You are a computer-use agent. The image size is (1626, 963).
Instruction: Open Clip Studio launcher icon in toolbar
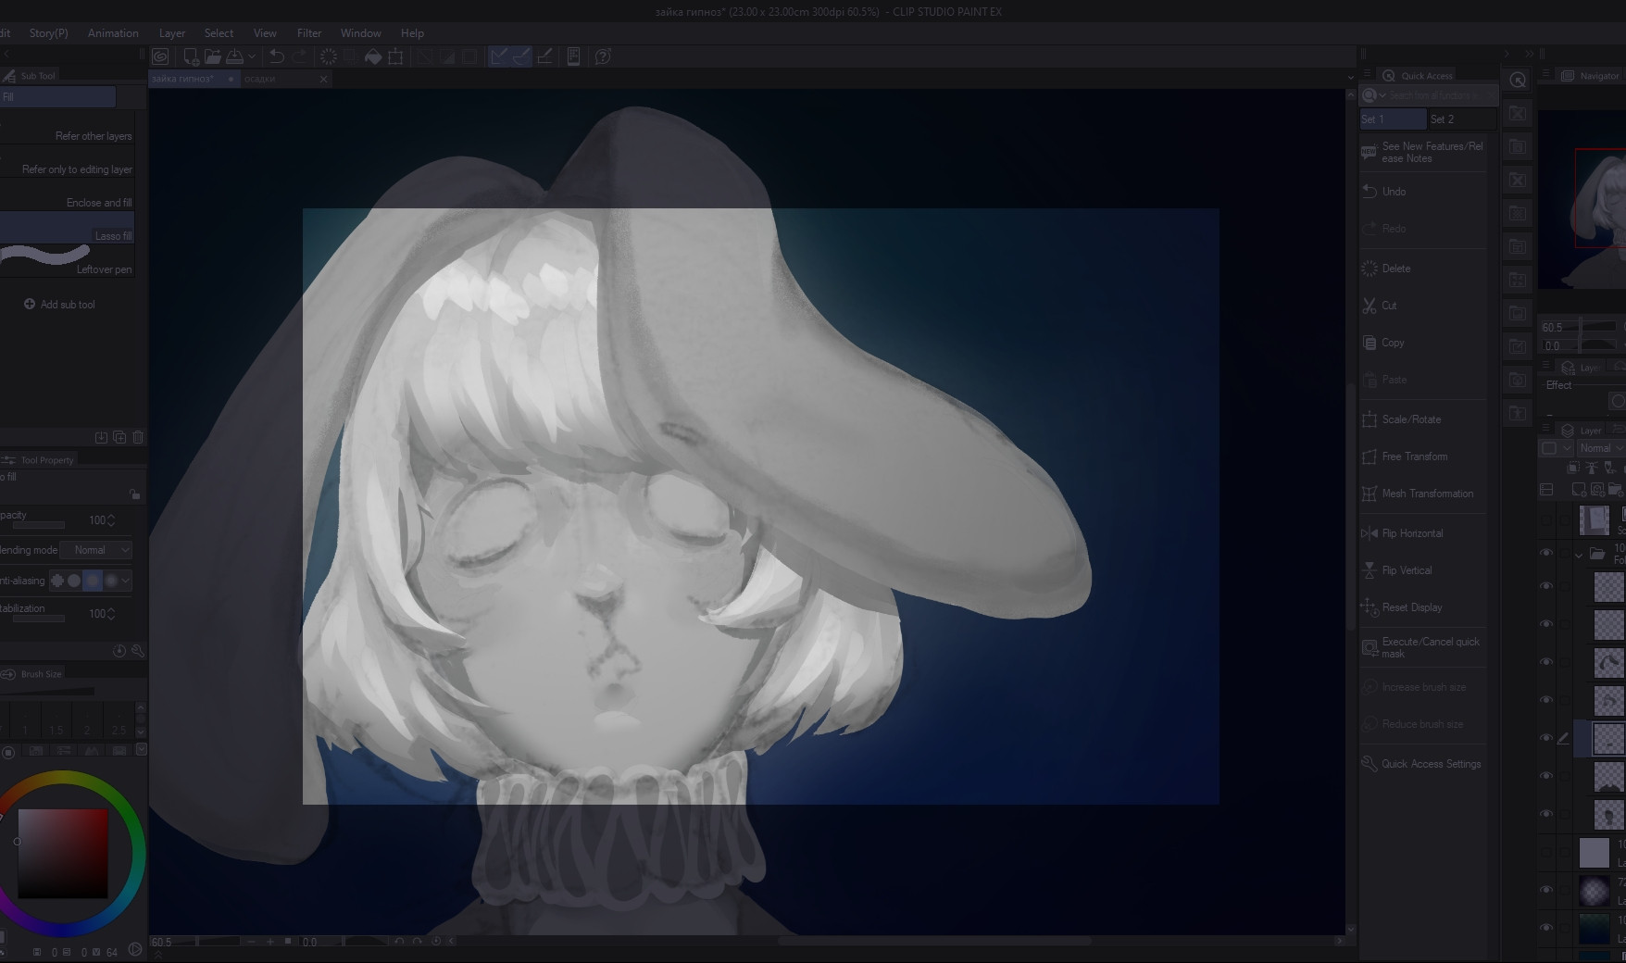pos(160,56)
